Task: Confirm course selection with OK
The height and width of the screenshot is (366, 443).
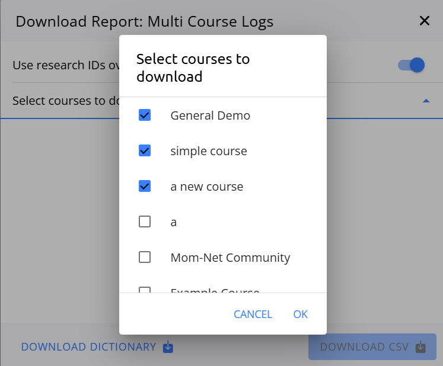Action: (x=300, y=314)
